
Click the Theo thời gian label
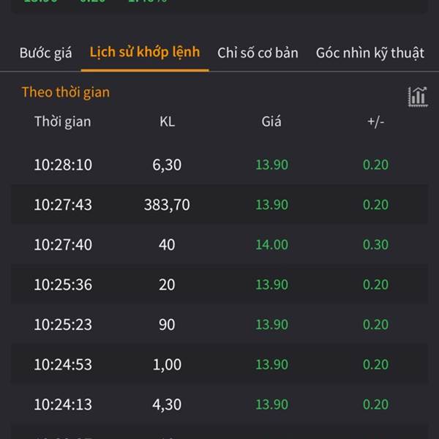coord(66,92)
